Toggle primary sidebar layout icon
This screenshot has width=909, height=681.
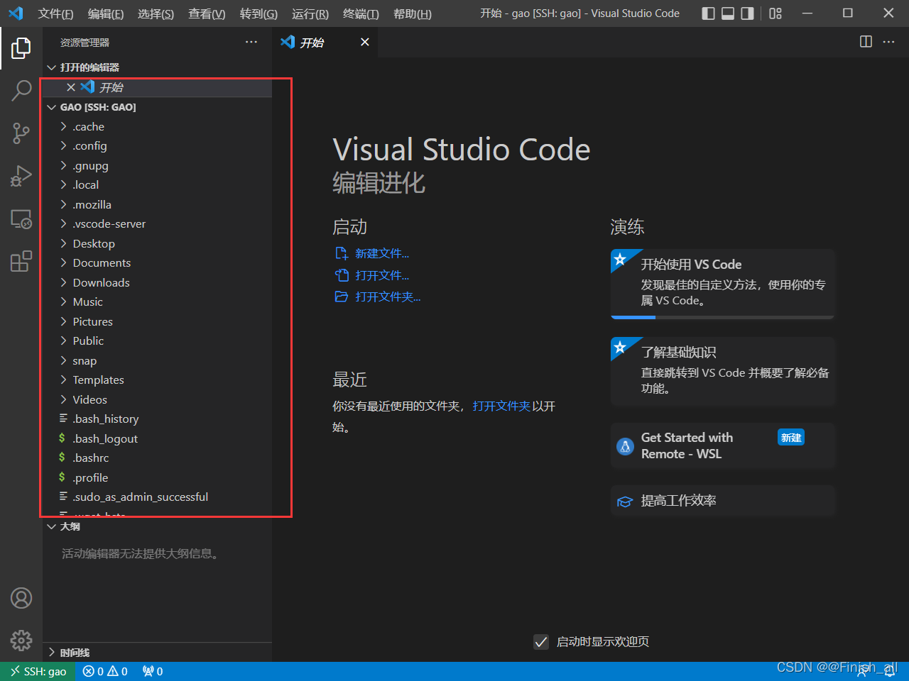coord(708,13)
